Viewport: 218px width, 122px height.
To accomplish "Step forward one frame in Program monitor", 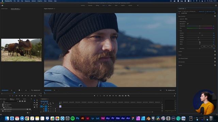I will (113, 96).
